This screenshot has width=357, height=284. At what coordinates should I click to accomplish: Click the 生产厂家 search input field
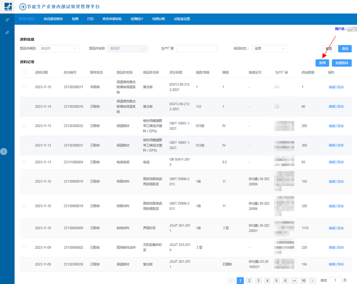(x=197, y=49)
